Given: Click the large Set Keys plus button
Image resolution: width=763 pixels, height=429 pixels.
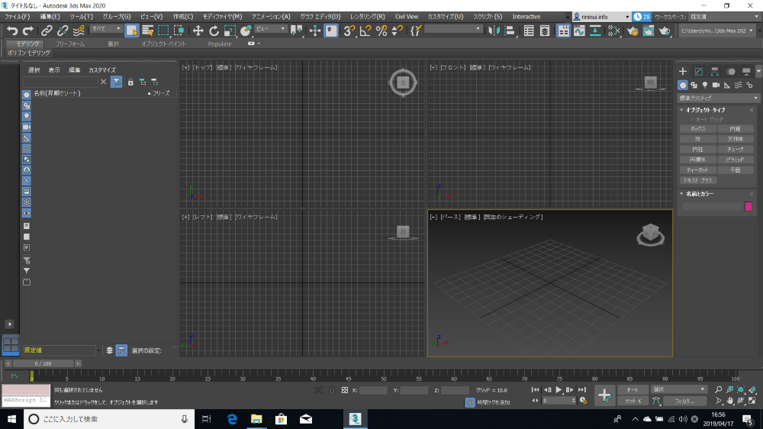Looking at the screenshot, I should (604, 395).
